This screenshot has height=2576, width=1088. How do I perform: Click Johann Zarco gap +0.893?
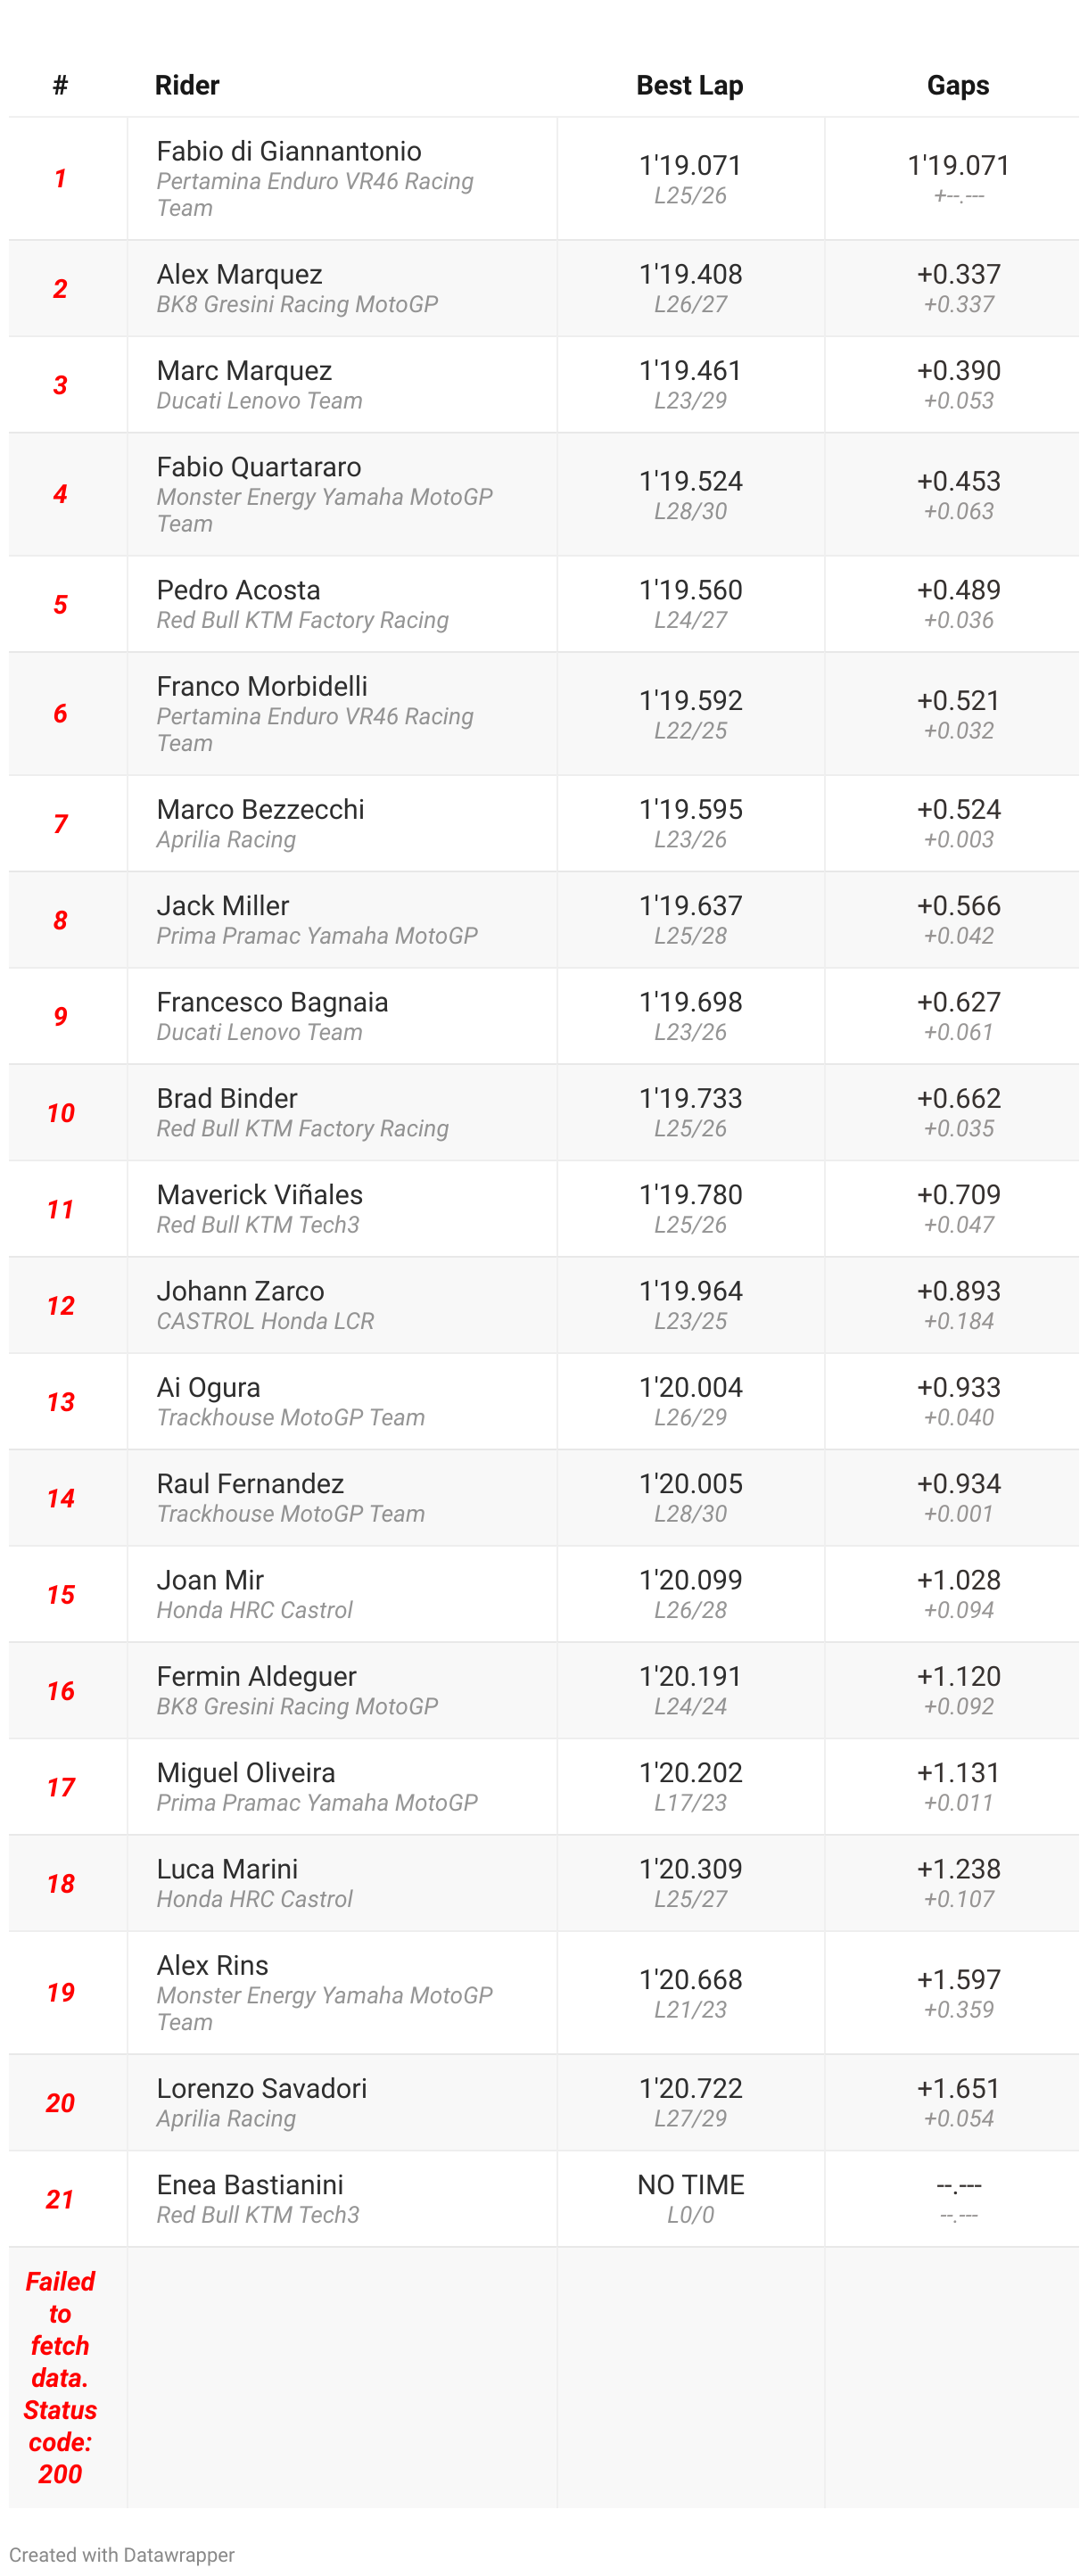[958, 1291]
